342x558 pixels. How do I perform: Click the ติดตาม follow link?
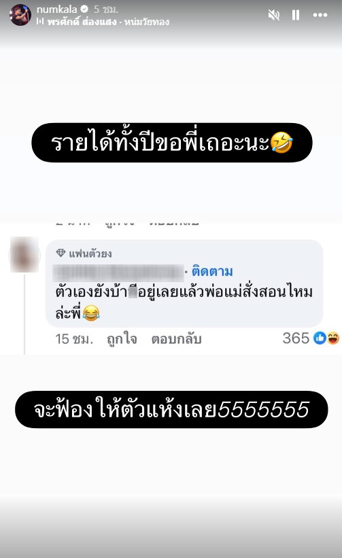pyautogui.click(x=212, y=272)
